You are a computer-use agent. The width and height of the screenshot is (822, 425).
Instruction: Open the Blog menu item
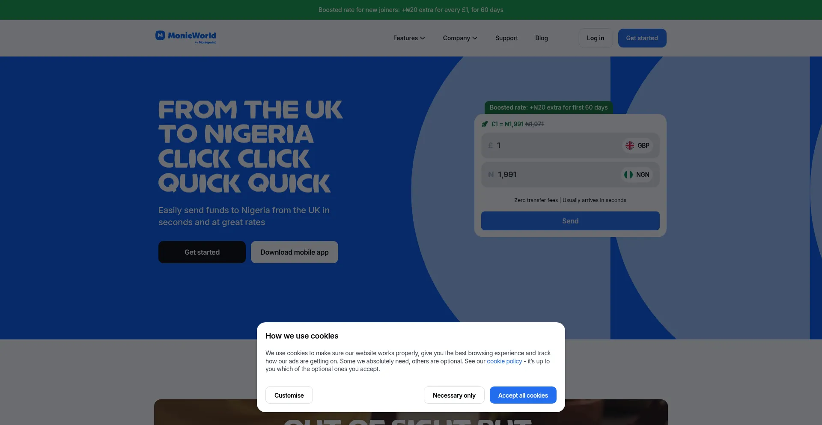542,38
